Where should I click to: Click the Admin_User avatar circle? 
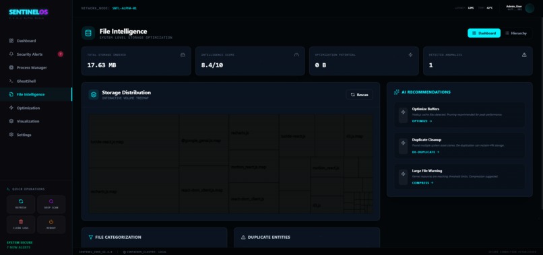(530, 8)
